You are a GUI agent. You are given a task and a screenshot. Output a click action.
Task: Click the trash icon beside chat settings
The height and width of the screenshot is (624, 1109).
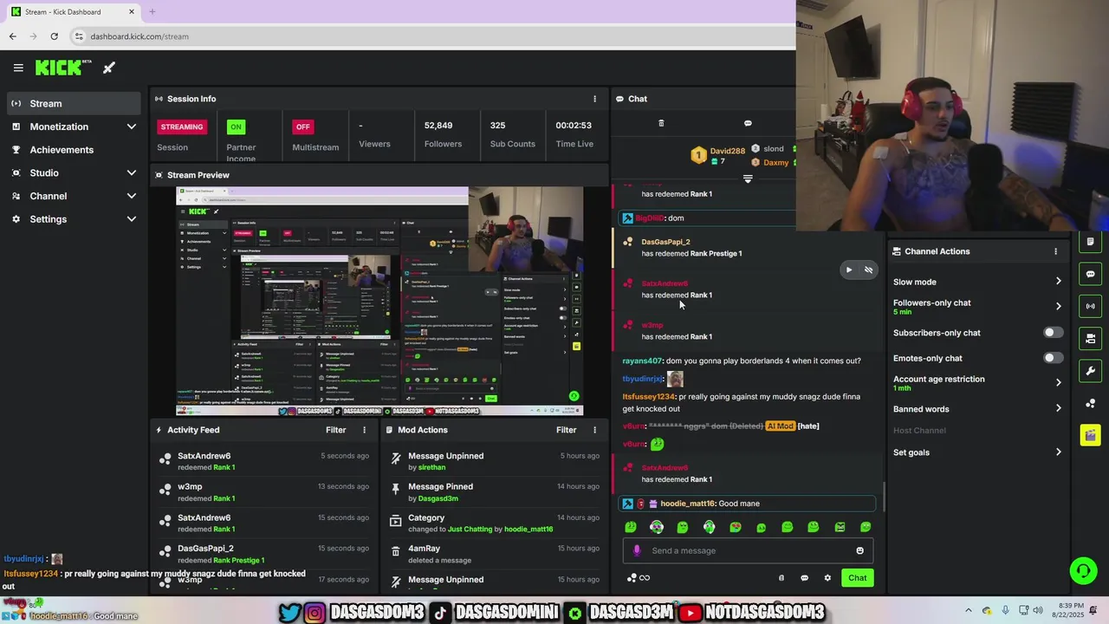(x=781, y=578)
